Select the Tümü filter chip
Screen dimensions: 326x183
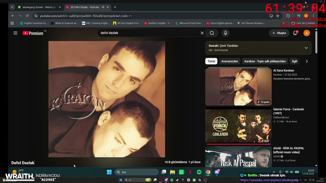(x=211, y=61)
